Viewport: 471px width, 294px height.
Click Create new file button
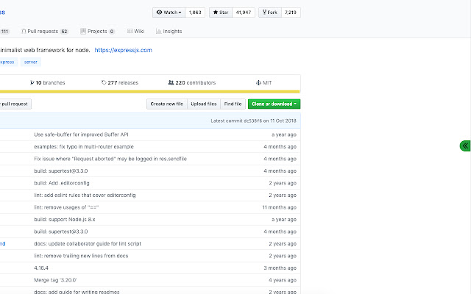pyautogui.click(x=167, y=104)
